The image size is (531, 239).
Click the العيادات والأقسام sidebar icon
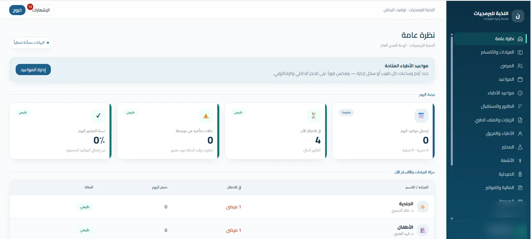tap(520, 52)
